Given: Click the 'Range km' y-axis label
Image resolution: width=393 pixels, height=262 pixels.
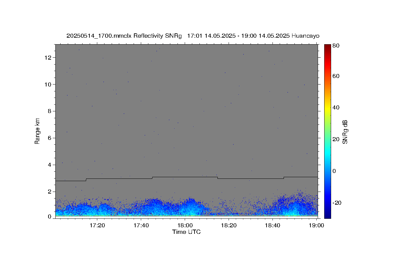Looking at the screenshot, I should (37, 131).
